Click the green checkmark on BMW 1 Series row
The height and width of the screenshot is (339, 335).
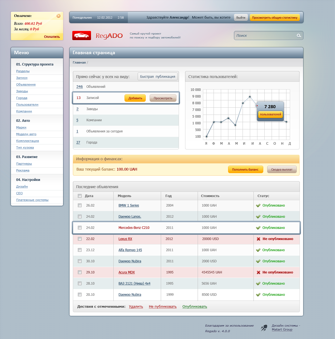coord(258,205)
